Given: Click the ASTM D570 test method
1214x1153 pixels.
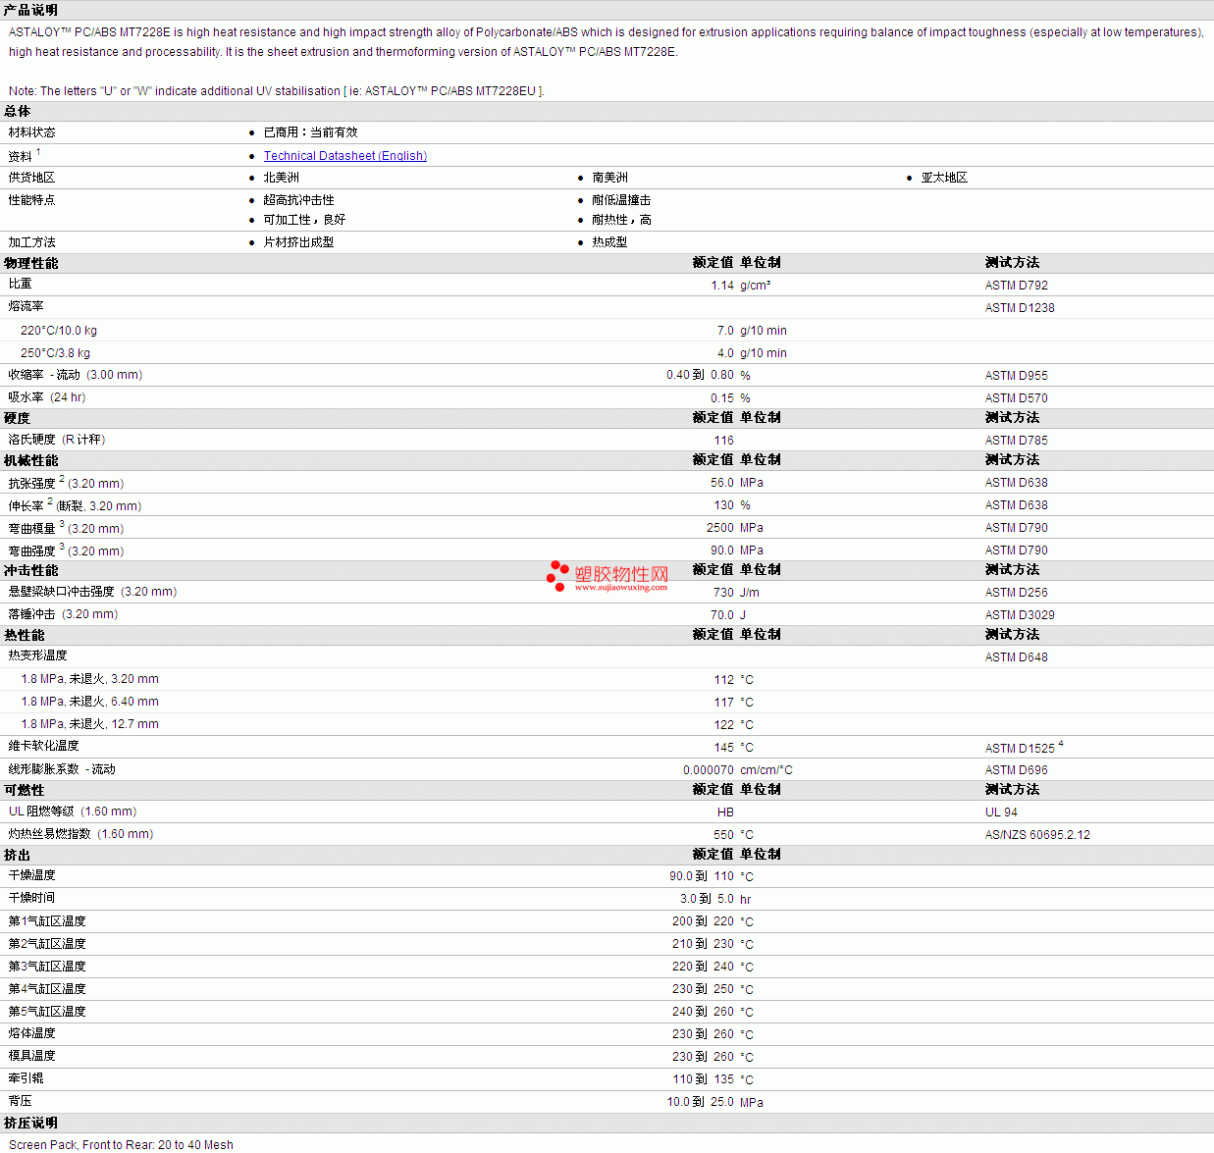Looking at the screenshot, I should (1017, 398).
